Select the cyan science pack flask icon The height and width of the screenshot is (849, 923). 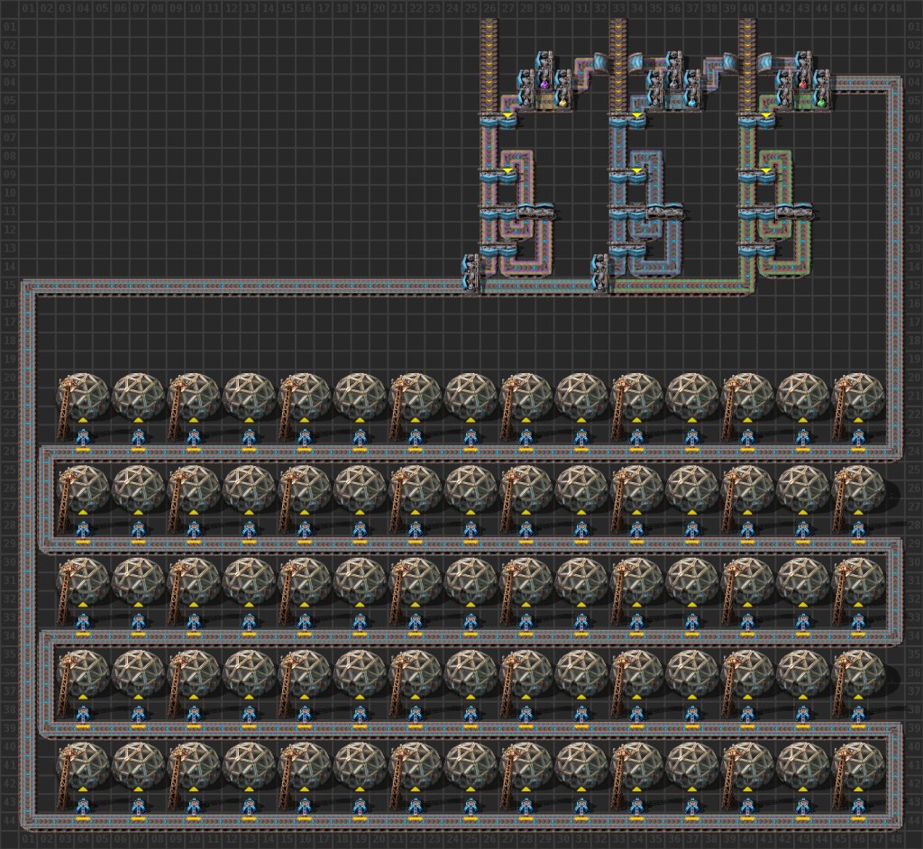click(x=692, y=103)
